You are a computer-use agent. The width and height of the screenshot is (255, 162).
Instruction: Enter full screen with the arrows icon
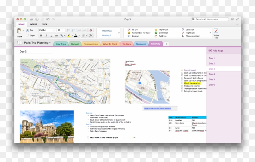coord(237,19)
